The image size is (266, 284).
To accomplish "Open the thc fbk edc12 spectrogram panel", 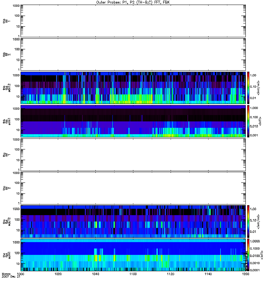I will point(133,221).
